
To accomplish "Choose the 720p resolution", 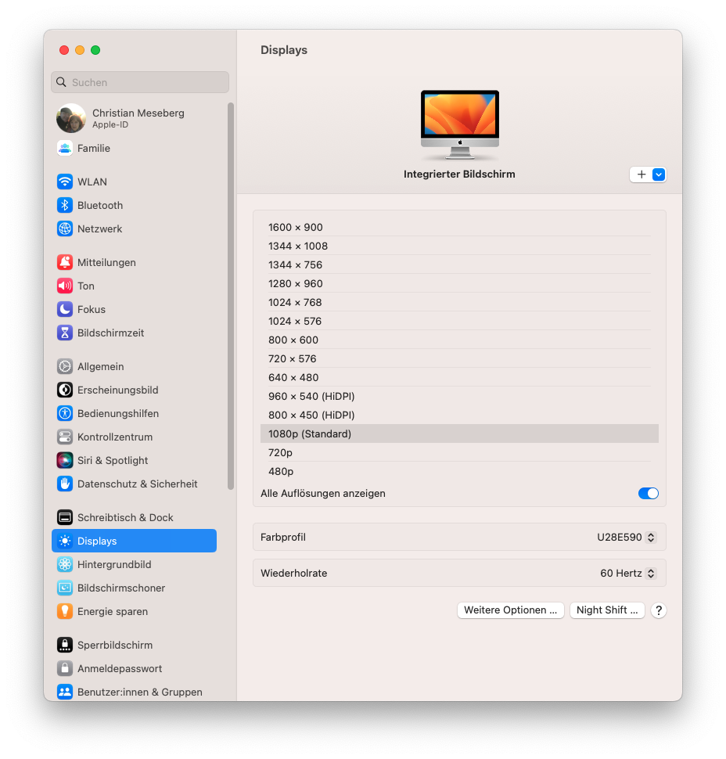I will [x=459, y=452].
